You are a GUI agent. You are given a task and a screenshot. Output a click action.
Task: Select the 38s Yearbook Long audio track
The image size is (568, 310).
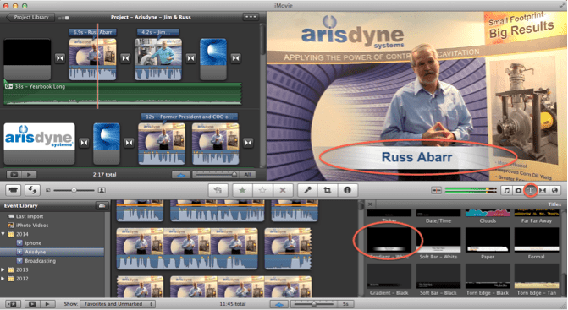click(x=123, y=94)
